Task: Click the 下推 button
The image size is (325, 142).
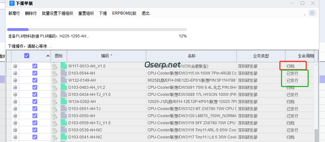Action: point(103,13)
